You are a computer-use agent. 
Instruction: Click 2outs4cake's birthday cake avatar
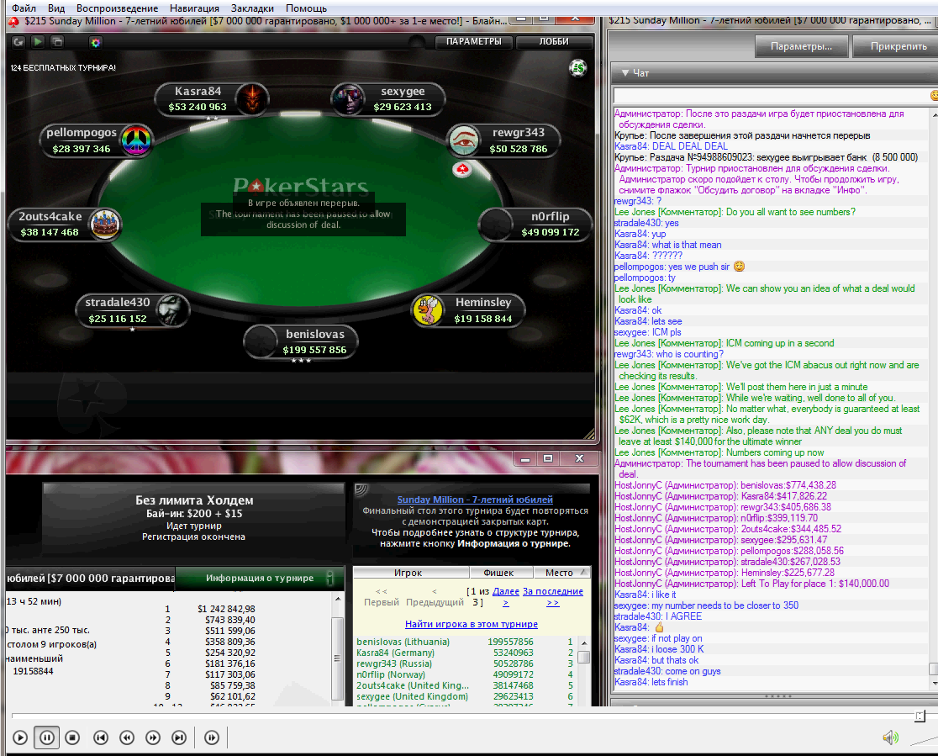click(104, 225)
